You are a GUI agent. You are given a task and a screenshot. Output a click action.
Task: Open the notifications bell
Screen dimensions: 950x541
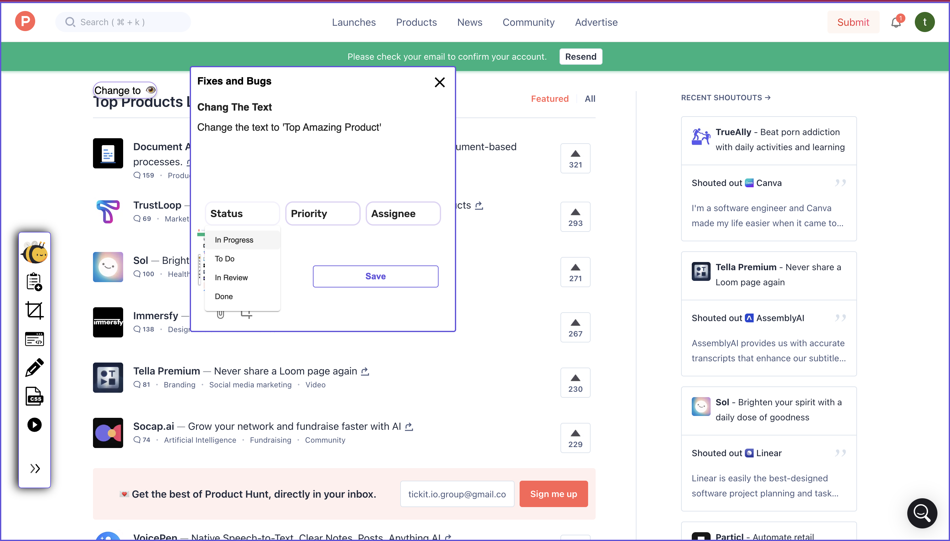896,22
